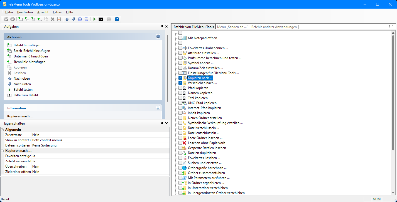397x202 pixels.
Task: Click the move up arrow toolbar icon
Action: coord(67,19)
